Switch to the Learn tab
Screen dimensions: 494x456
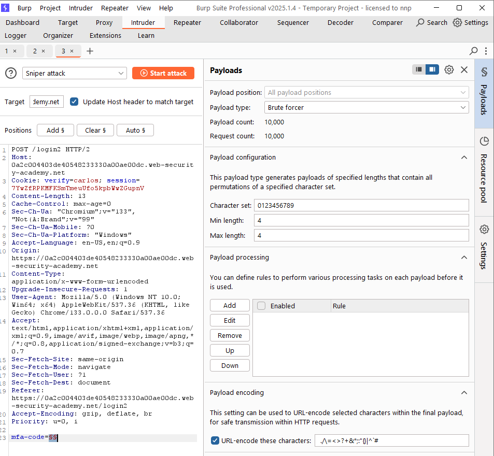(x=146, y=36)
